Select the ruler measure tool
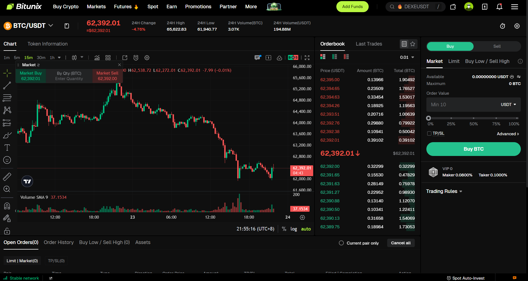Viewport: 528px width, 281px height. [x=7, y=177]
